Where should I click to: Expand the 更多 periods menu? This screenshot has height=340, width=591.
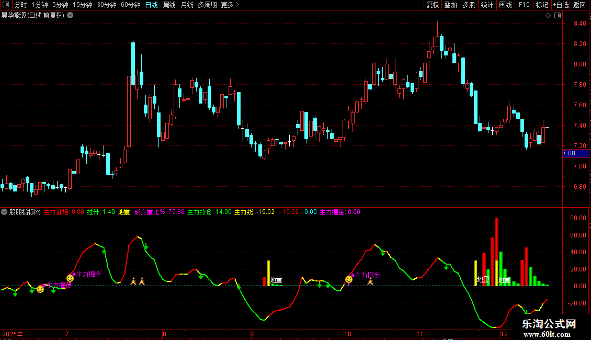pyautogui.click(x=230, y=5)
